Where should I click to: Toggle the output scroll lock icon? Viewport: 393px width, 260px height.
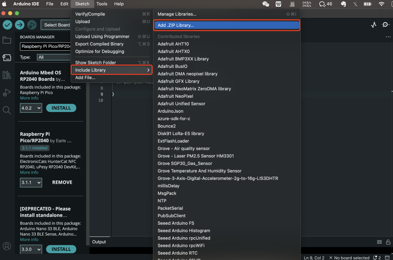click(x=388, y=242)
